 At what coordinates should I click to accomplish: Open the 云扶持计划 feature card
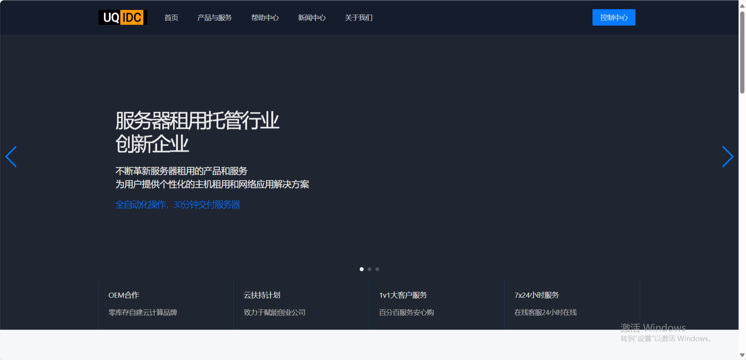pyautogui.click(x=301, y=303)
